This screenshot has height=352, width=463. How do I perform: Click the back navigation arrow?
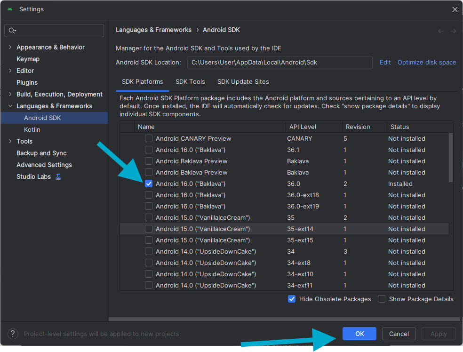[x=441, y=31]
